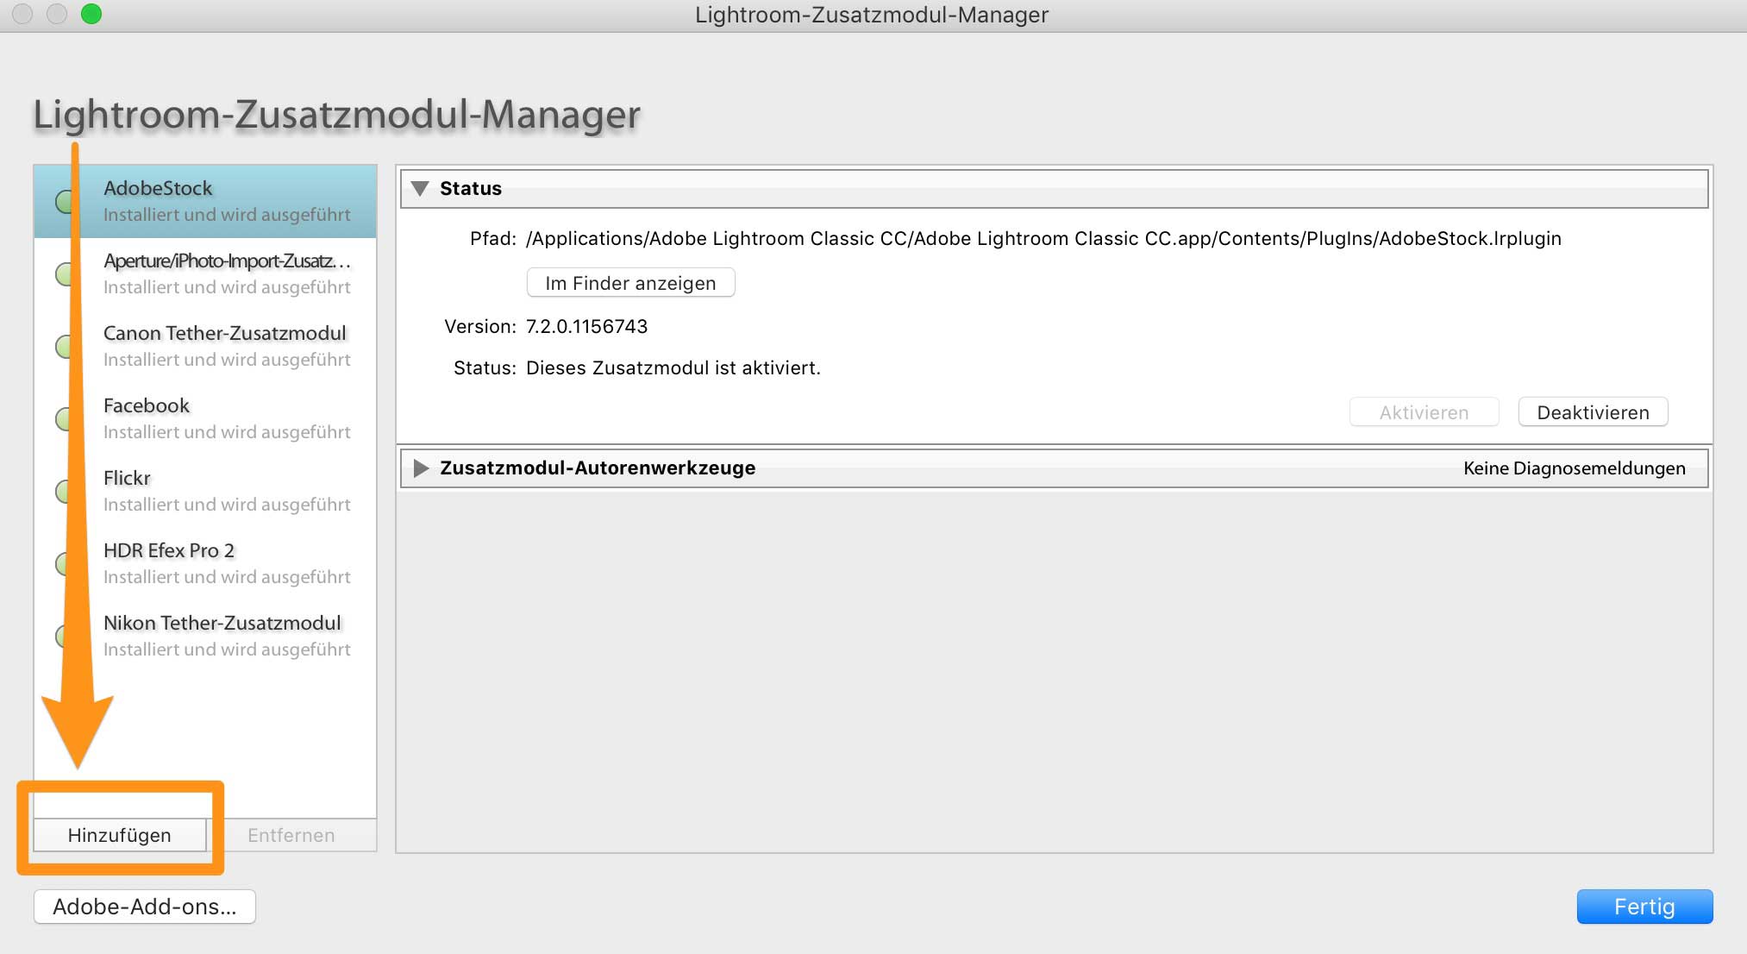Screen dimensions: 1747x954
Task: Click the Entfernen button
Action: (291, 835)
